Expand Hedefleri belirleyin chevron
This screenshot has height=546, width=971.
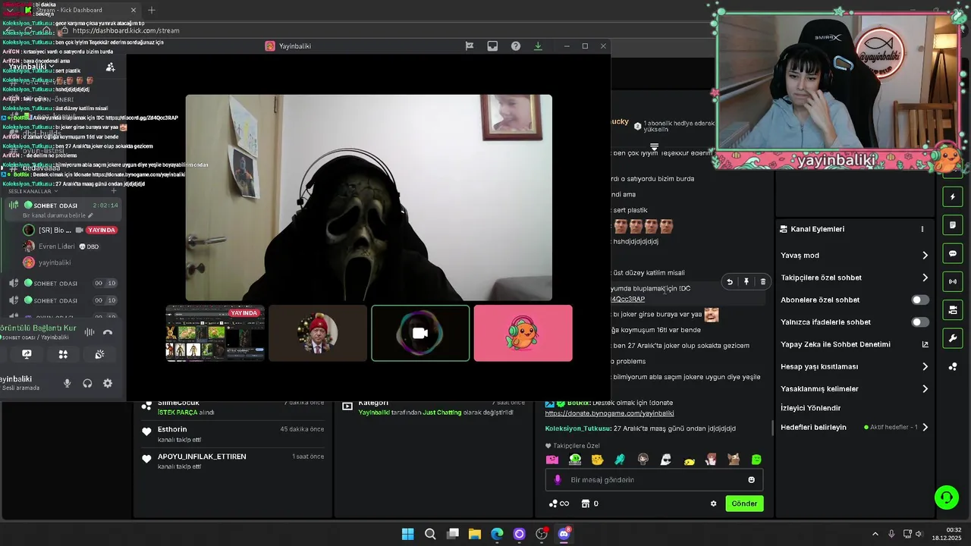[925, 428]
